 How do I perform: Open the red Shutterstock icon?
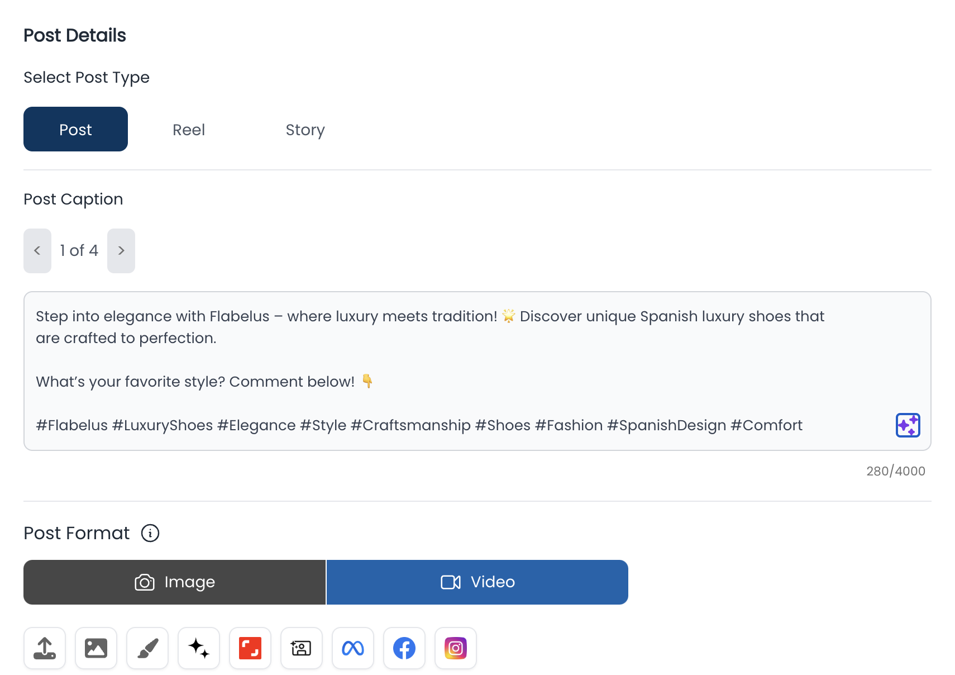[x=250, y=648]
